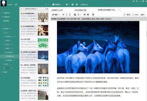Click the 100% zoom control

coord(135,15)
